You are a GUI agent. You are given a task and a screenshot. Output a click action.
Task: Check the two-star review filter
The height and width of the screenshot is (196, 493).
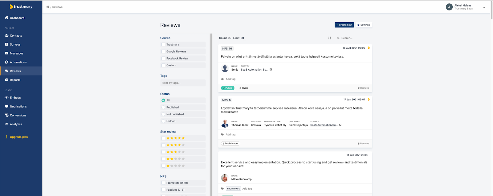coord(163,159)
